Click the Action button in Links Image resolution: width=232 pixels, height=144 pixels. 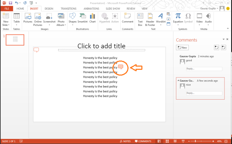[x=115, y=18]
